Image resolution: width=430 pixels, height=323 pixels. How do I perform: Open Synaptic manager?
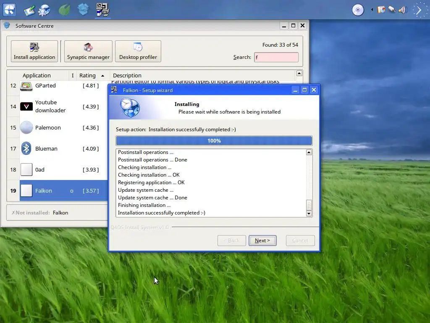pos(88,51)
